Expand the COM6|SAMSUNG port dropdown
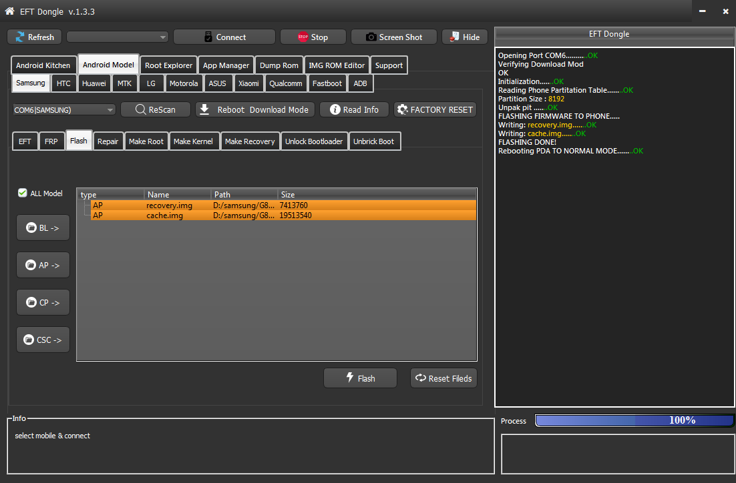736x483 pixels. tap(64, 109)
